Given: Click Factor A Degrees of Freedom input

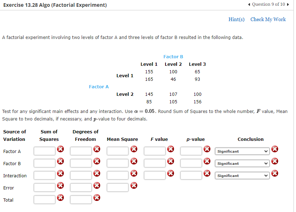Looking at the screenshot, I should [81, 151].
